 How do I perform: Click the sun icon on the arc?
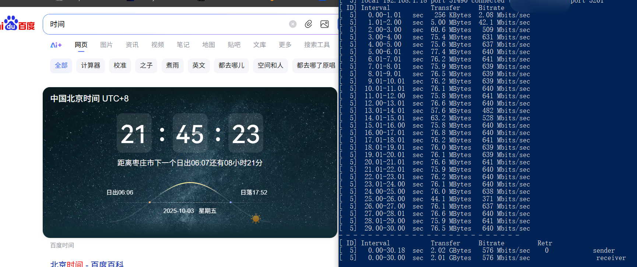[x=256, y=219]
